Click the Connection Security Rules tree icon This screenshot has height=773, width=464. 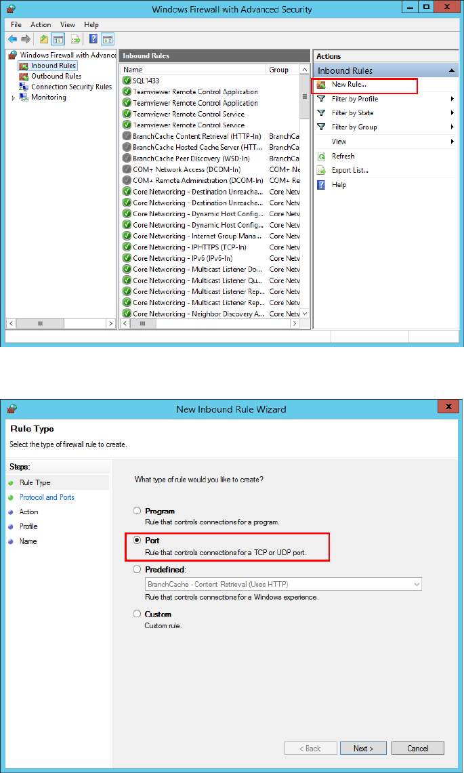pyautogui.click(x=23, y=87)
